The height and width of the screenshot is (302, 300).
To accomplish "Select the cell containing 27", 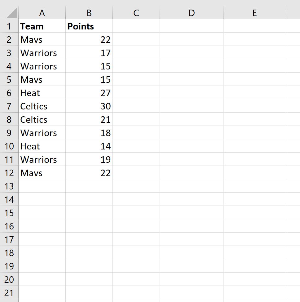I will click(89, 93).
